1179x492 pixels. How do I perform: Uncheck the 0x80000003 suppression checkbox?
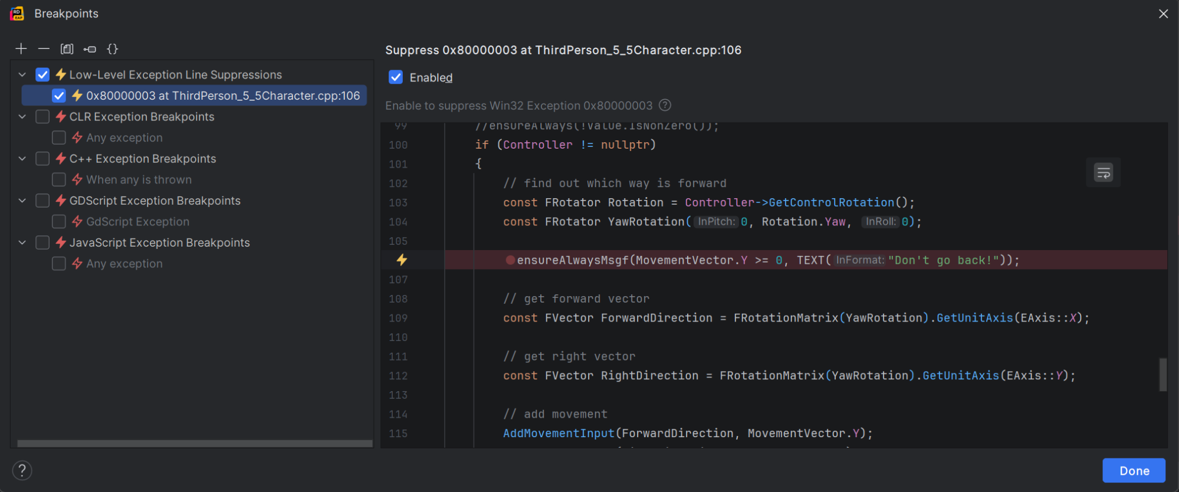(x=59, y=96)
